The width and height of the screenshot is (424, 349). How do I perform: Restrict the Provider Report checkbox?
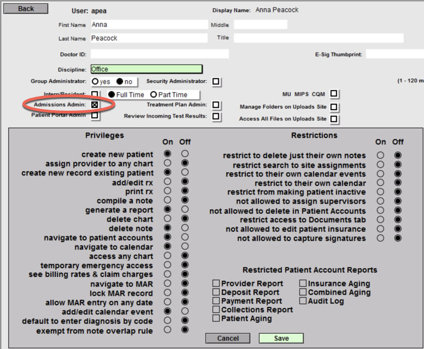click(x=216, y=284)
